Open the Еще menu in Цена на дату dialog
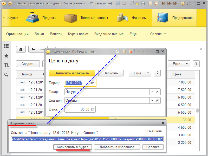 click(140, 73)
